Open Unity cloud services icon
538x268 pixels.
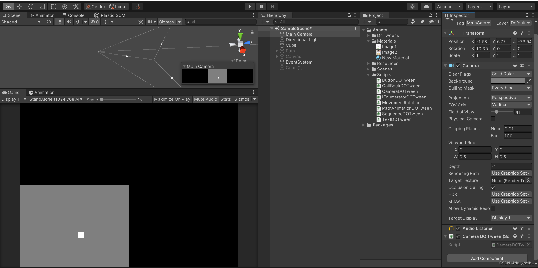(x=426, y=6)
